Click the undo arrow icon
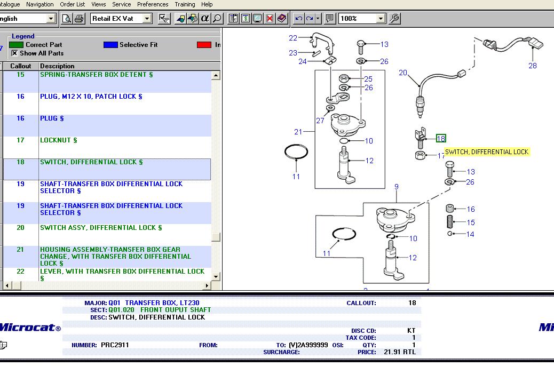 pyautogui.click(x=299, y=19)
